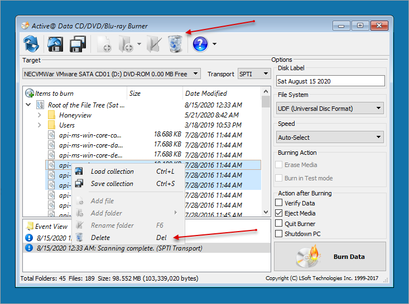Image resolution: width=409 pixels, height=304 pixels.
Task: Open the Target drive dropdown
Action: (x=112, y=74)
